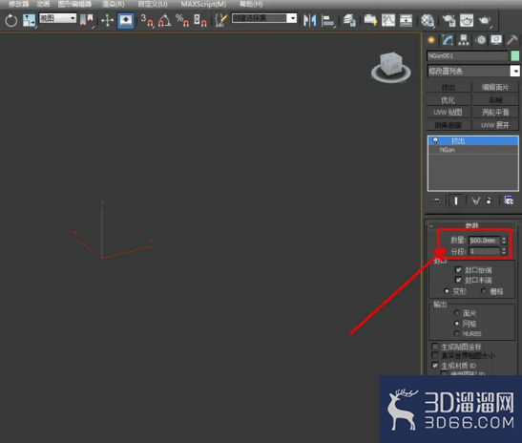Viewport: 522px width, 443px height.
Task: Click the 车削 modifier button
Action: [x=495, y=100]
